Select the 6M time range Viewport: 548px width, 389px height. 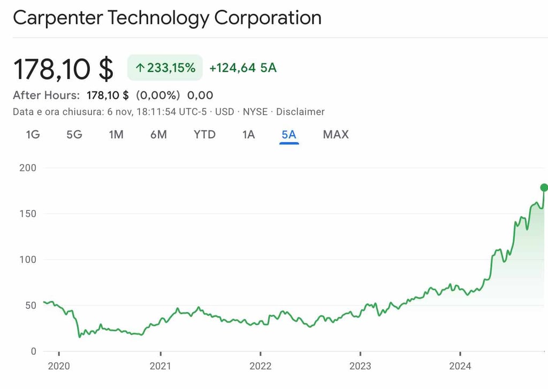158,135
